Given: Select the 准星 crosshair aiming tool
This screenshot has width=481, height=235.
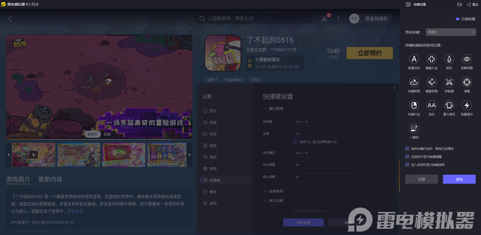Looking at the screenshot, I should [x=467, y=82].
